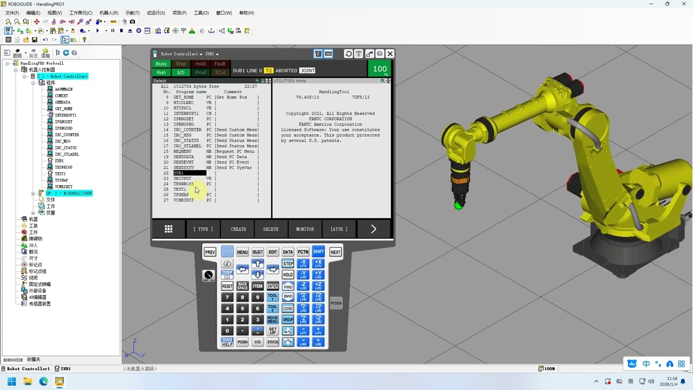Open the 帮助(H) menu
This screenshot has height=390, width=693.
pos(247,13)
